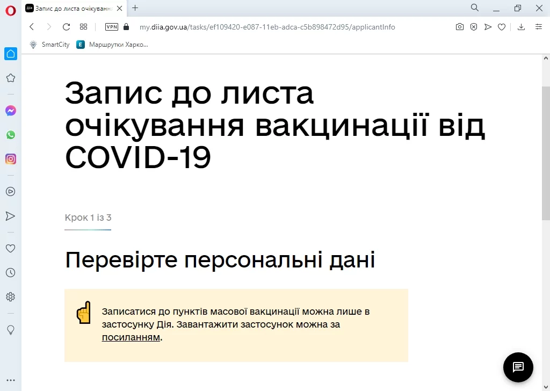This screenshot has width=550, height=391.
Task: Open Speed Dial grid icon
Action: [x=83, y=27]
